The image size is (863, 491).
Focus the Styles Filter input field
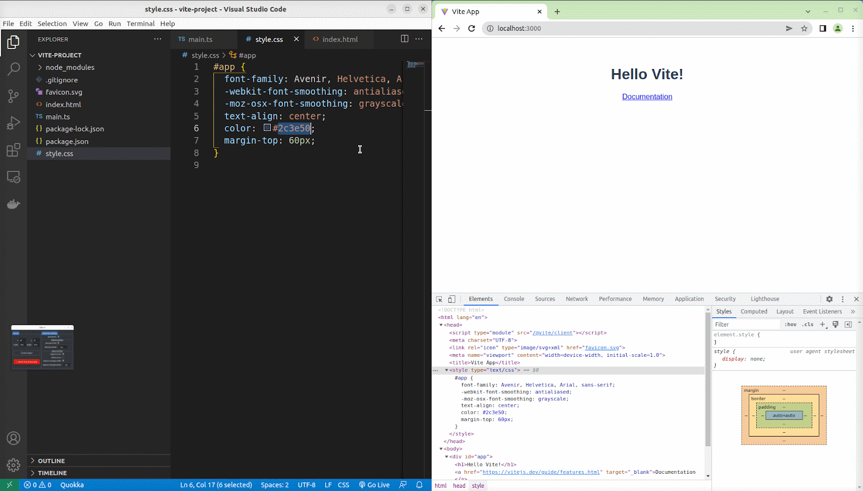point(746,324)
